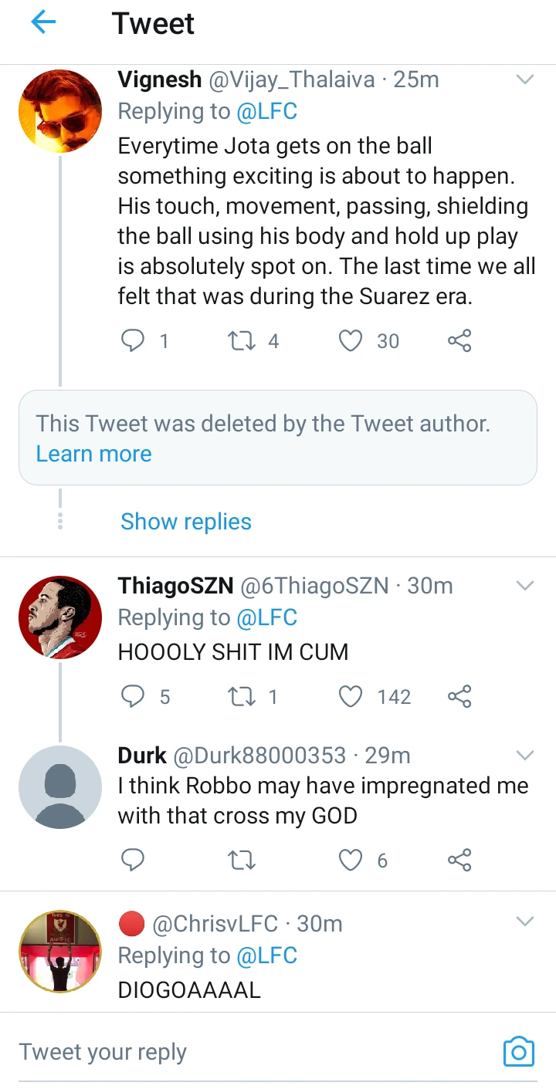This screenshot has width=556, height=1089.
Task: Tap the back arrow icon
Action: point(43,23)
